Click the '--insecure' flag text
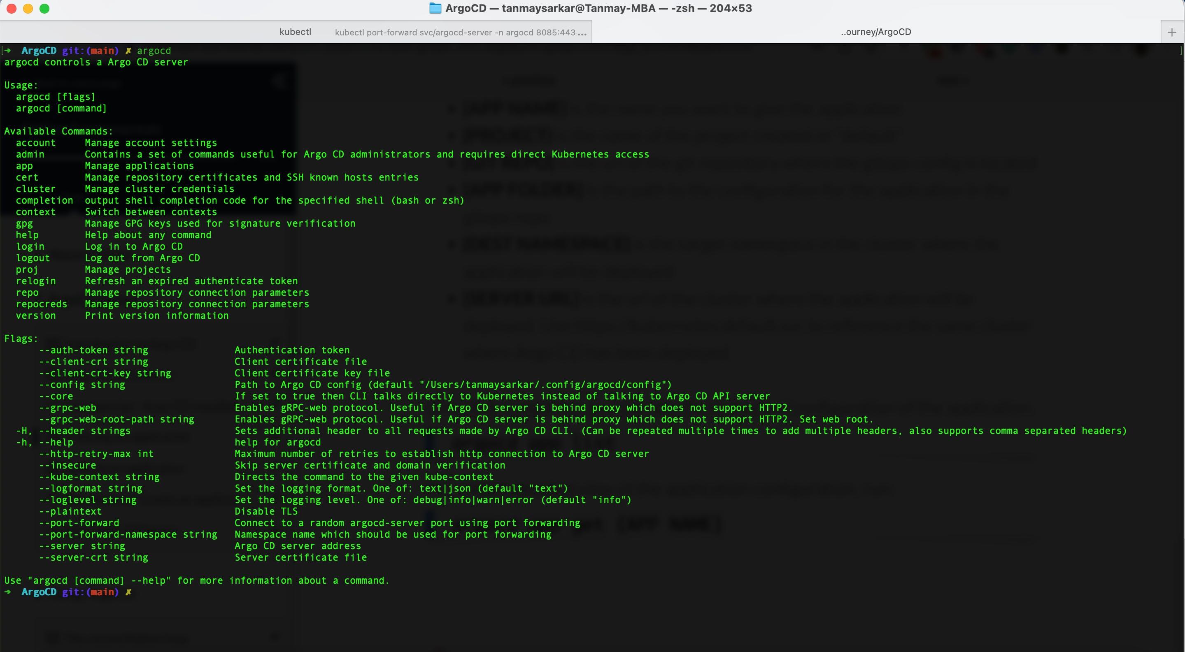The height and width of the screenshot is (652, 1185). pos(68,465)
